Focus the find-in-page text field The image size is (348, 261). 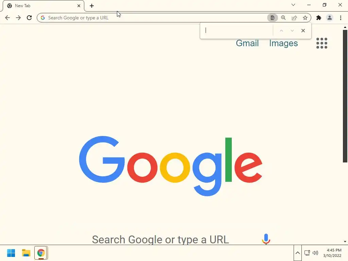click(x=237, y=31)
